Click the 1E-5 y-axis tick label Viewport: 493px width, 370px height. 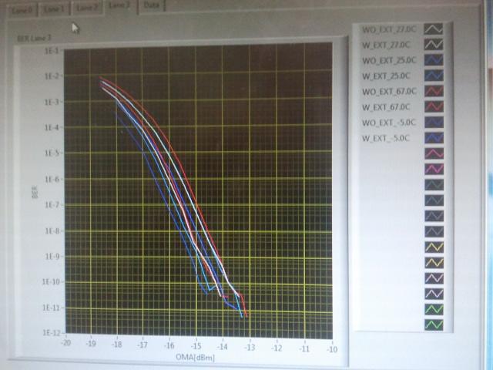[53, 153]
